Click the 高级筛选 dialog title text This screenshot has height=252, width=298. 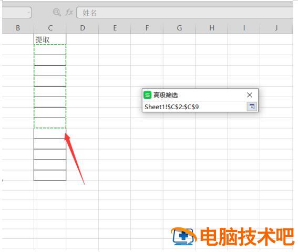(166, 95)
